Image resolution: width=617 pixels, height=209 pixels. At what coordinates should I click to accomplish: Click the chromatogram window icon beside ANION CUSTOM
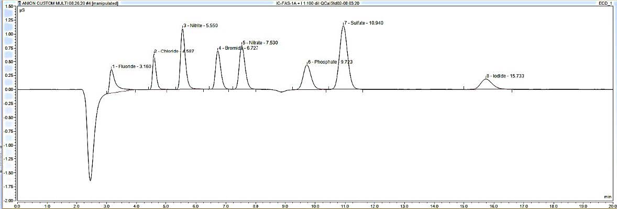coord(19,3)
